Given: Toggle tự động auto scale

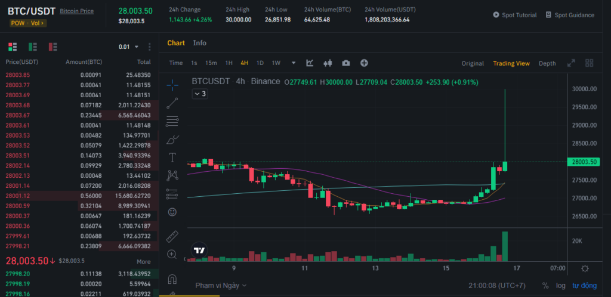Looking at the screenshot, I should click(x=584, y=285).
